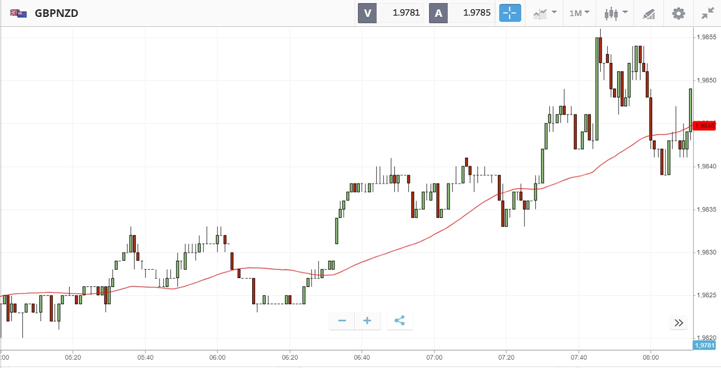Click the 07:00 time axis label
This screenshot has width=721, height=368.
point(435,358)
